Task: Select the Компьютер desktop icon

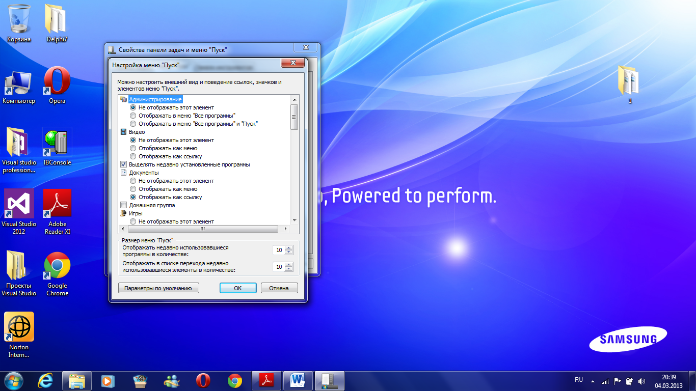Action: tap(19, 86)
